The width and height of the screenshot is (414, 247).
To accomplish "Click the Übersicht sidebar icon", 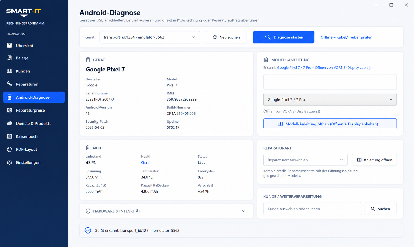I will 9,45.
